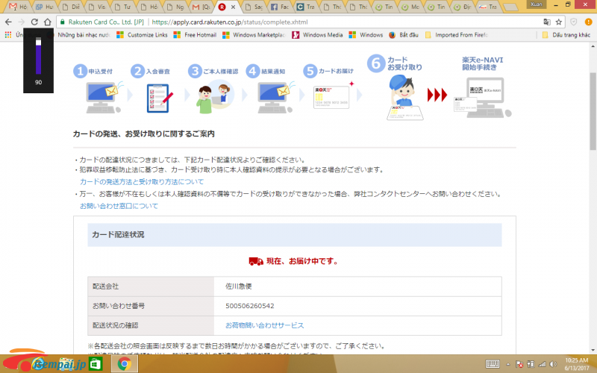The width and height of the screenshot is (597, 373).
Task: Open the Windows Marketplace bookmark
Action: pyautogui.click(x=254, y=34)
